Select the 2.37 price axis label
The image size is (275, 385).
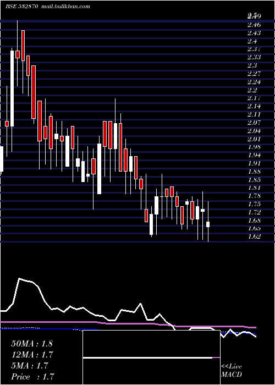[x=254, y=49]
